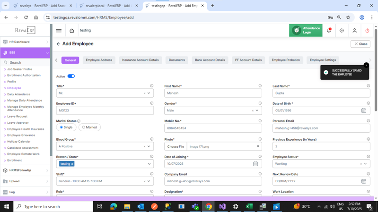Open Date of Birth calendar icon
The image size is (378, 212).
[363, 110]
